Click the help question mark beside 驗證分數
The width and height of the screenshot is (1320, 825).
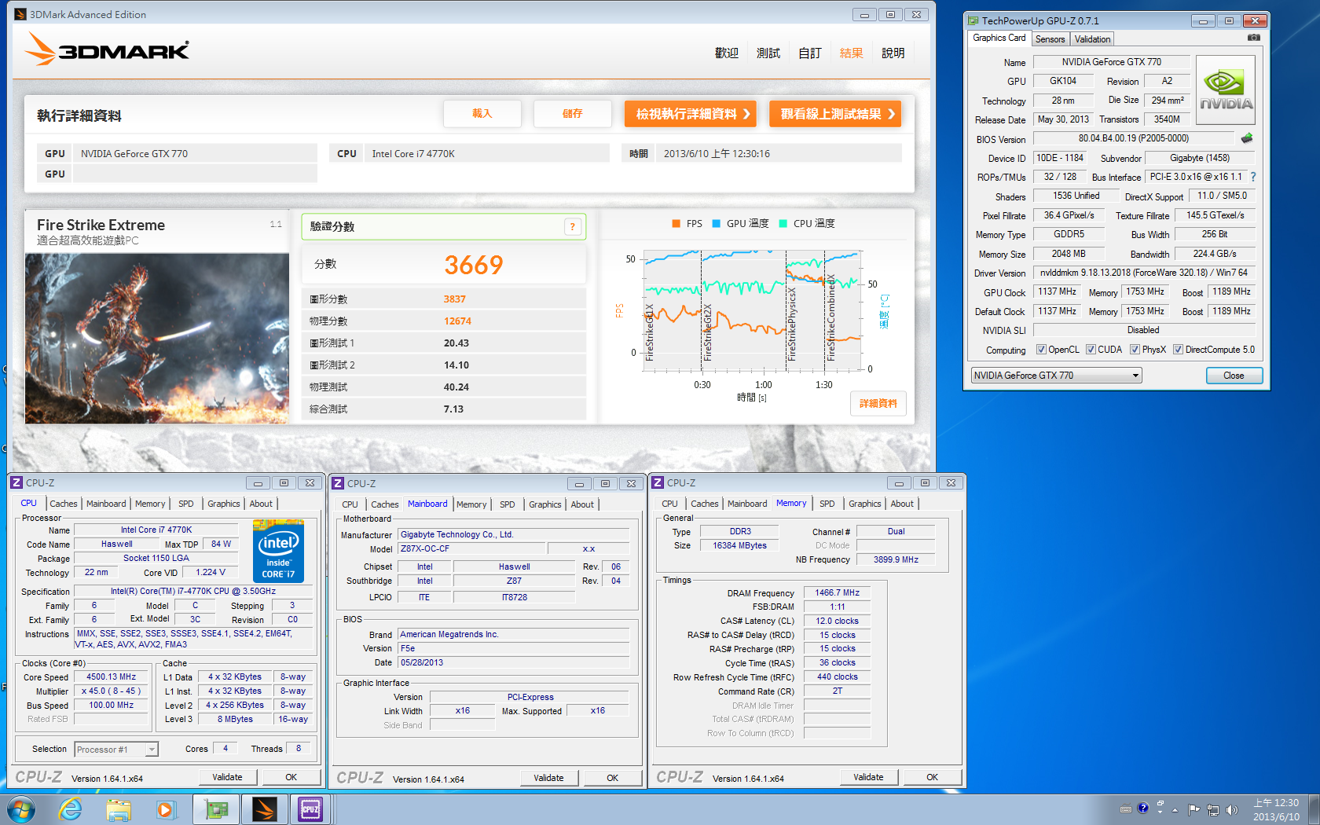pyautogui.click(x=573, y=227)
